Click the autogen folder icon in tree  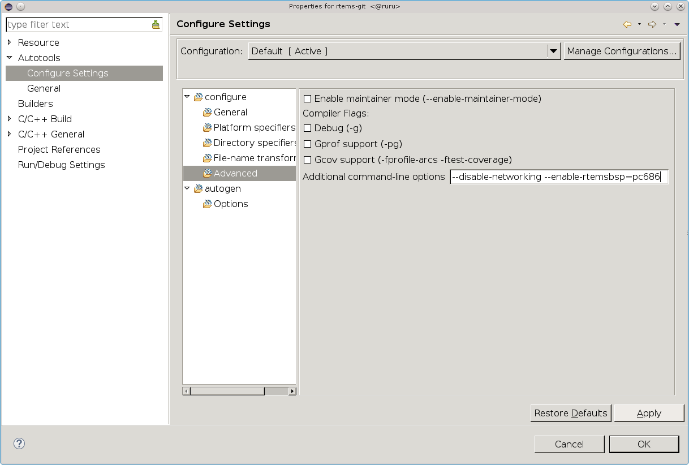tap(198, 189)
